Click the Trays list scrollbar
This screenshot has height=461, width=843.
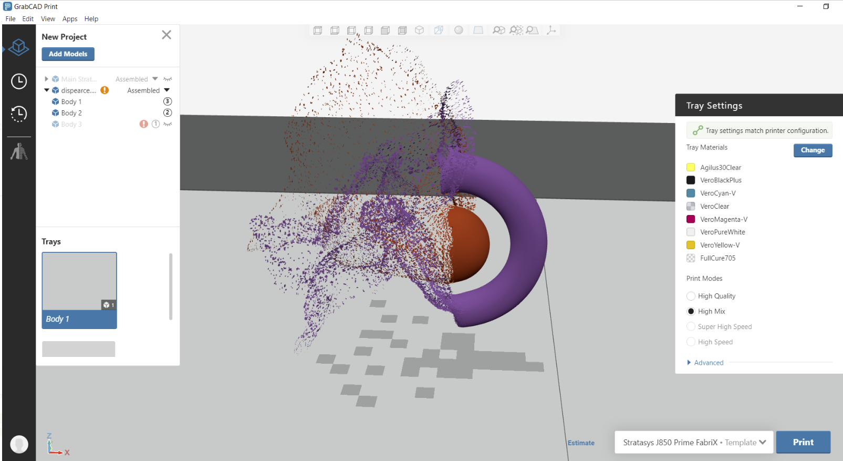click(171, 286)
